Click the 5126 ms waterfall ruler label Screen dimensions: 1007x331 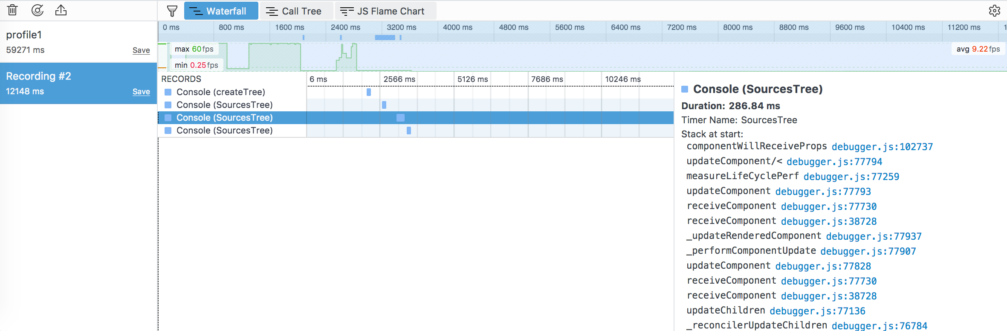click(472, 79)
